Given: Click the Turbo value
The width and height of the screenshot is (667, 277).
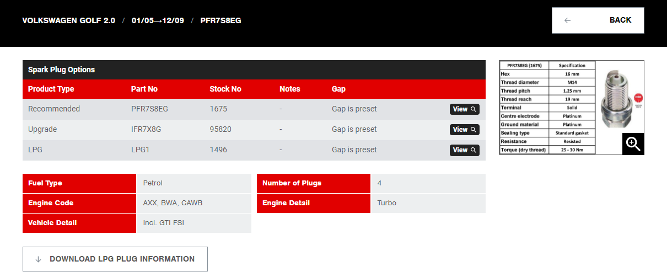Looking at the screenshot, I should 387,203.
